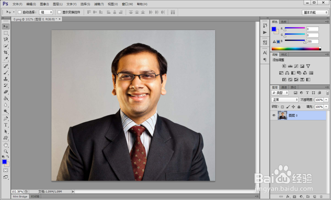The width and height of the screenshot is (331, 200).
Task: Open the 滤镜(T) menu
Action: coord(99,4)
